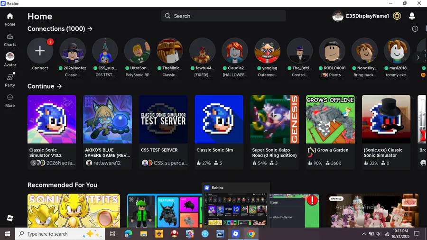Open connection TheMinic... avatar
427x240 pixels.
[x=170, y=51]
